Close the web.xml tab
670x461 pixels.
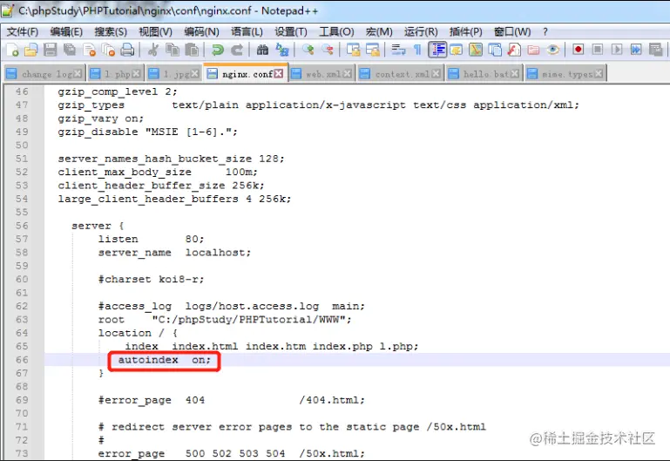[348, 74]
